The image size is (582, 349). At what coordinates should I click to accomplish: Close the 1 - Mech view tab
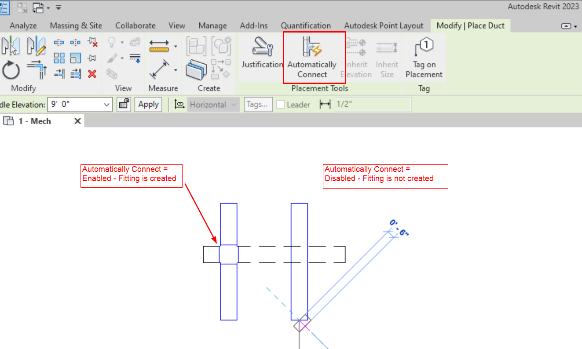pos(77,121)
